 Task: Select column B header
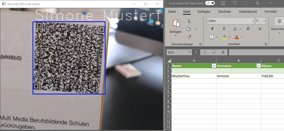coord(238,61)
